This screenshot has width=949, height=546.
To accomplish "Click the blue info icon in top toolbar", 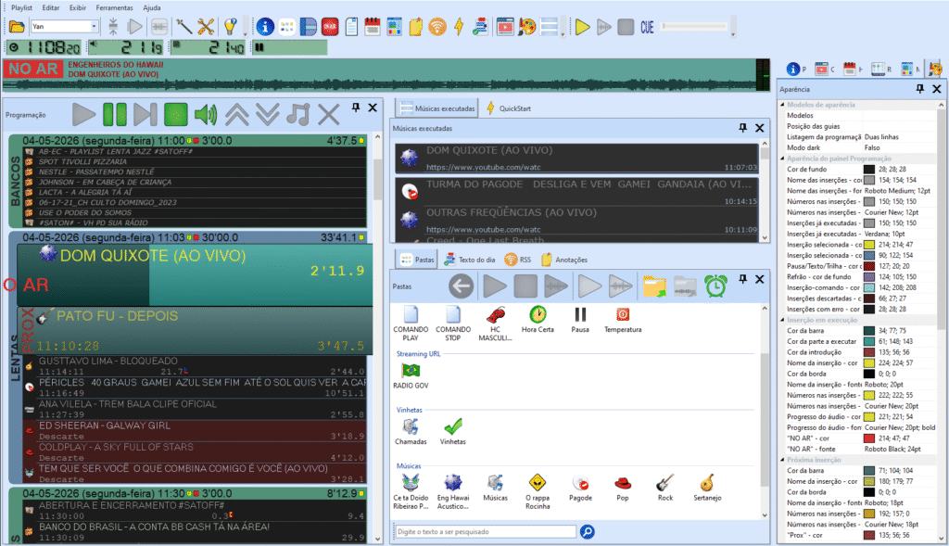I will (264, 27).
